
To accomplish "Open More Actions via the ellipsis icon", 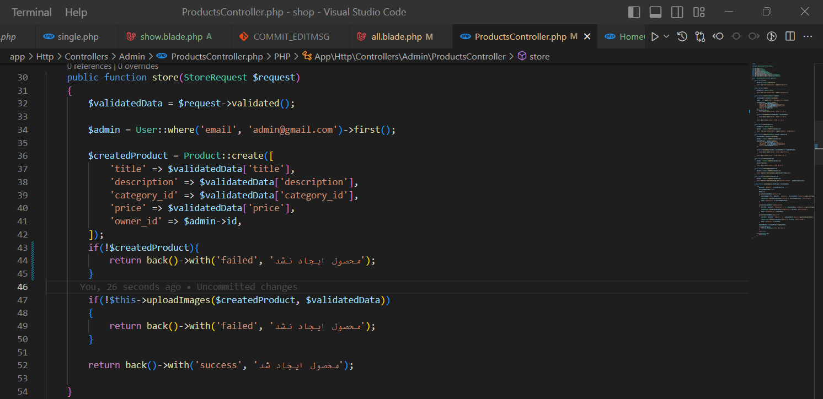I will (x=808, y=36).
